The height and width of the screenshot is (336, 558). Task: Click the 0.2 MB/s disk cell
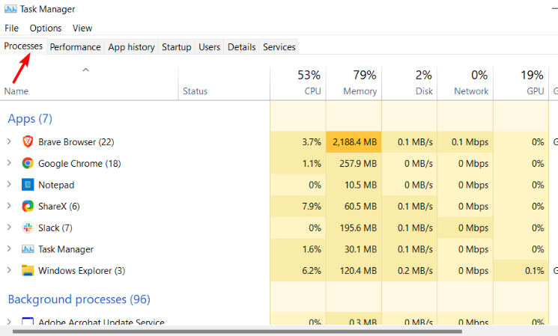point(410,271)
